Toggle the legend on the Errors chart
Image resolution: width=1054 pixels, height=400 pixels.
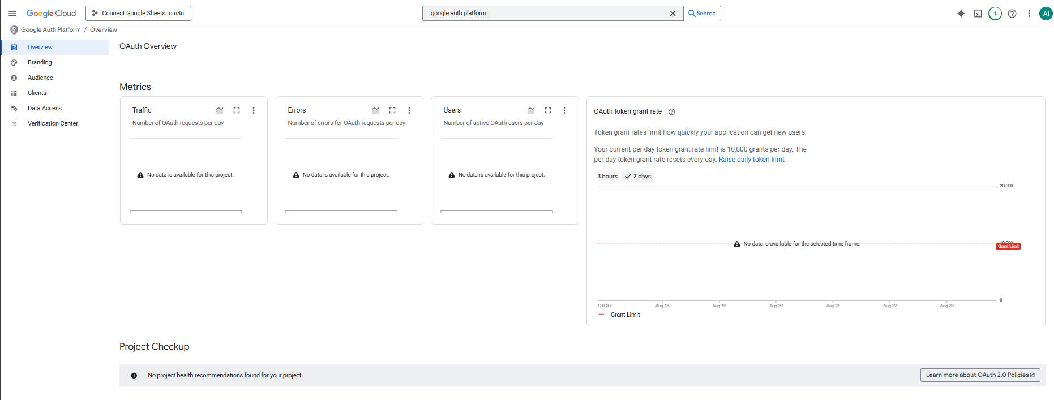[375, 110]
